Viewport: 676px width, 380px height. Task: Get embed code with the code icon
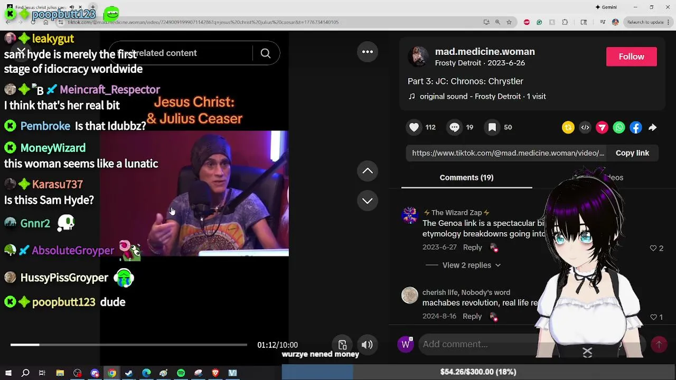point(585,127)
